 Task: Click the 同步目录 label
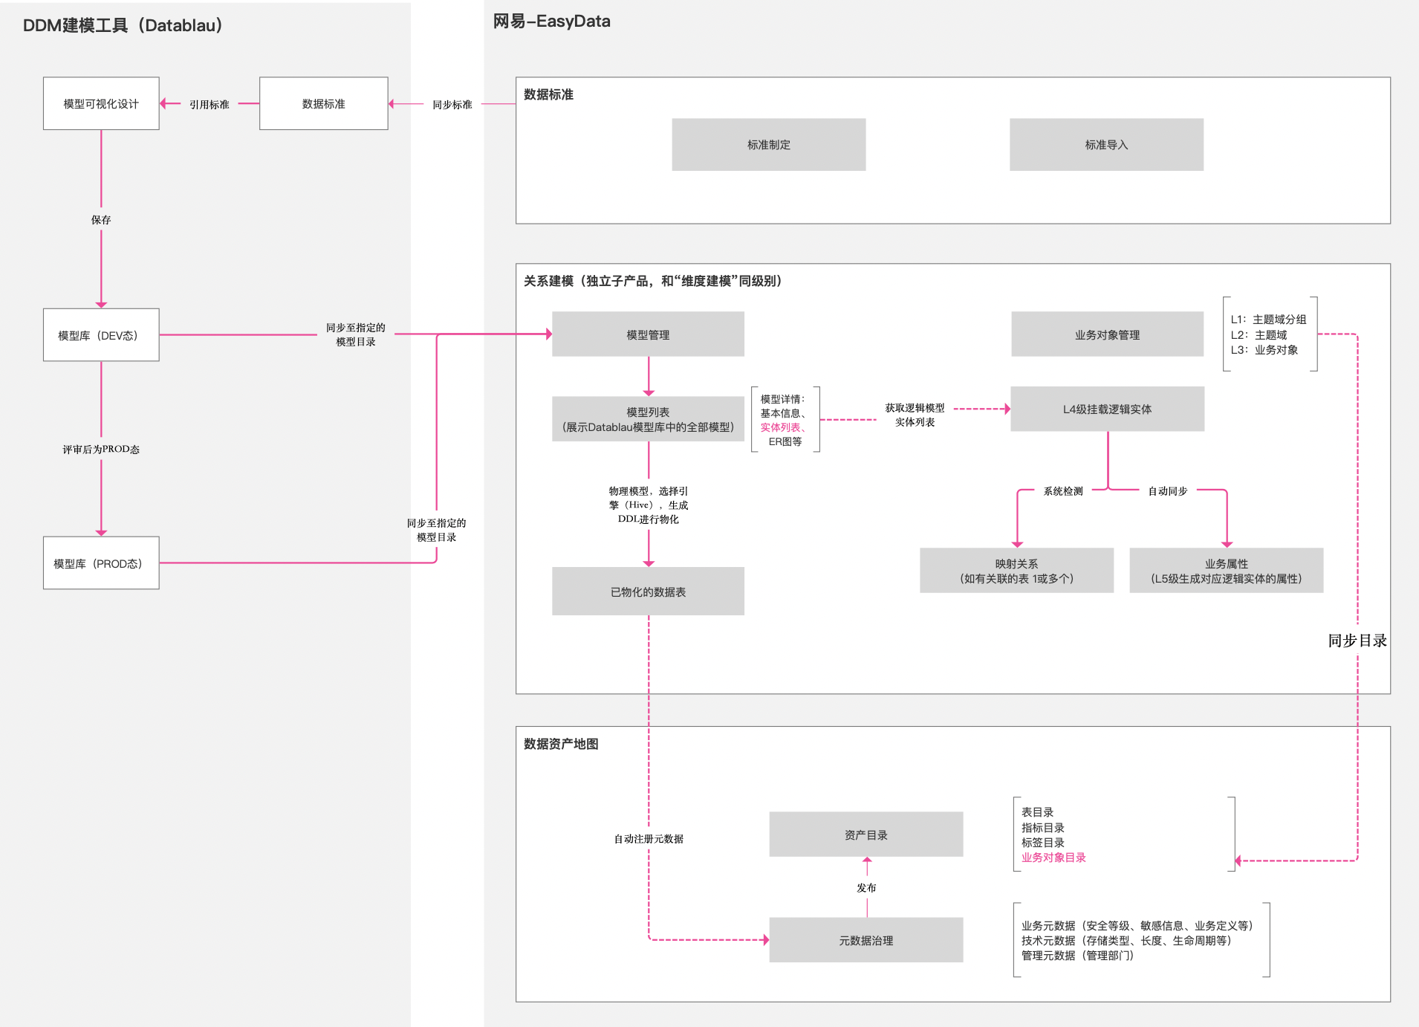(1357, 641)
